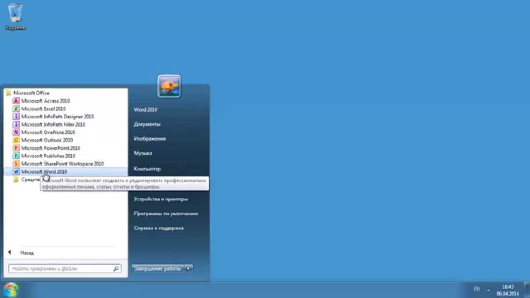Open Устройства и принтеры
This screenshot has height=298, width=530.
click(161, 199)
